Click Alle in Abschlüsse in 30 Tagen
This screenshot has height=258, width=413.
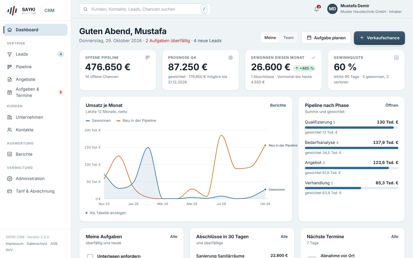(x=284, y=236)
